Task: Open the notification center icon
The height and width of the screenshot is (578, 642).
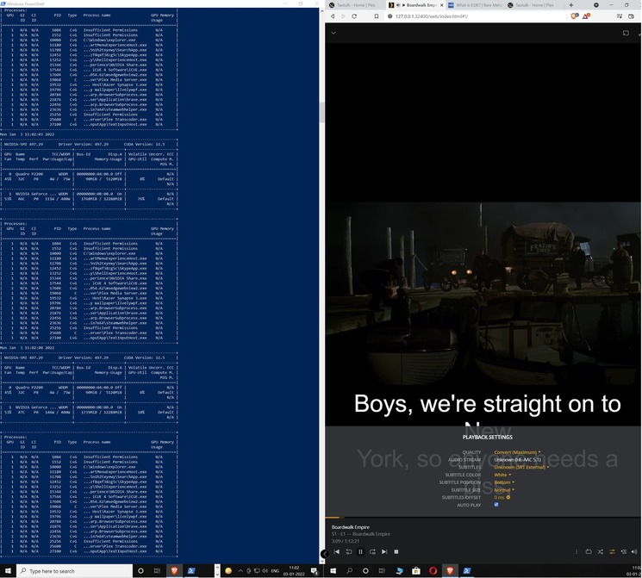Action: click(314, 570)
